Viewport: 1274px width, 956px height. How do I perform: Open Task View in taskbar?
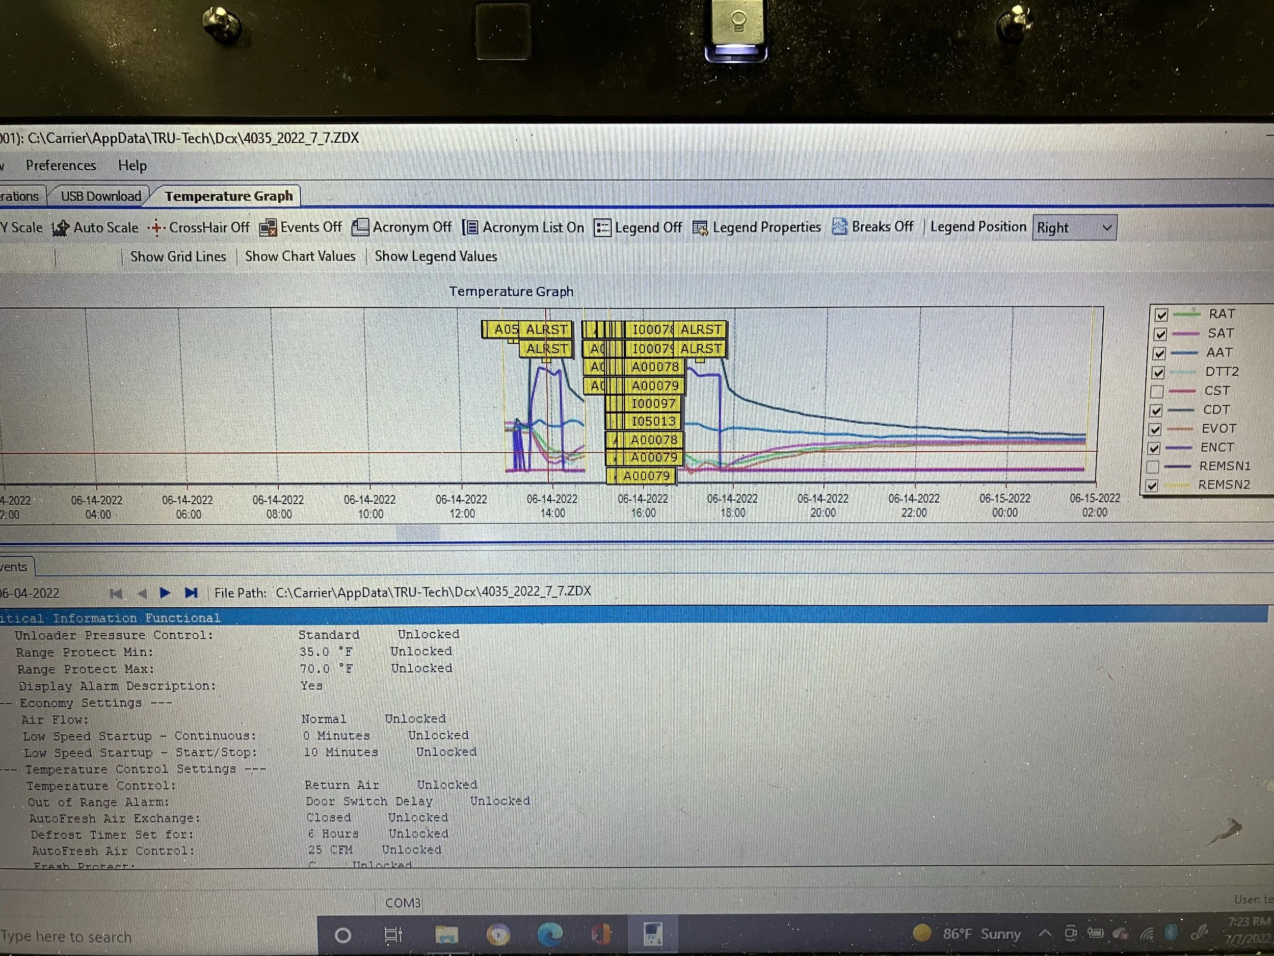pyautogui.click(x=393, y=935)
